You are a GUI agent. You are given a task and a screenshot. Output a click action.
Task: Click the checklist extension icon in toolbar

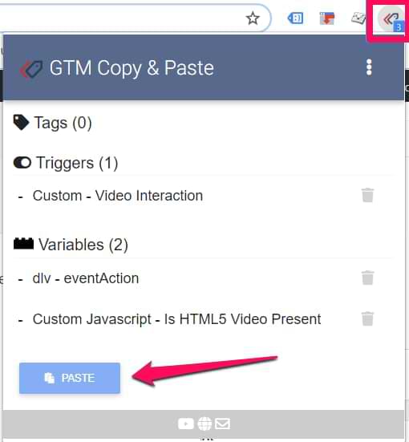(358, 18)
